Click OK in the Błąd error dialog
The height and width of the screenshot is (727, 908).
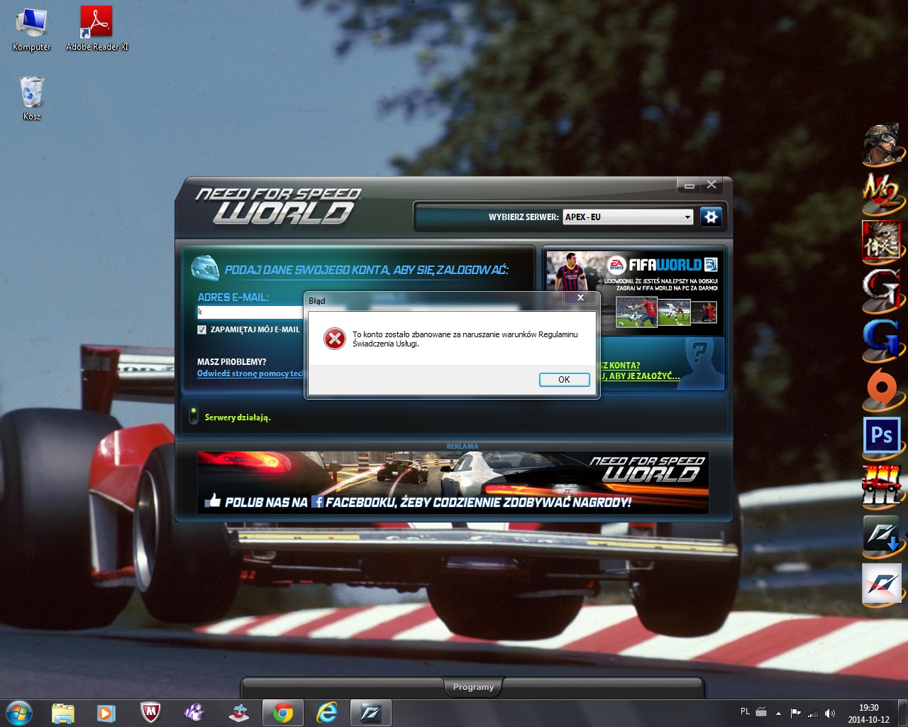564,380
